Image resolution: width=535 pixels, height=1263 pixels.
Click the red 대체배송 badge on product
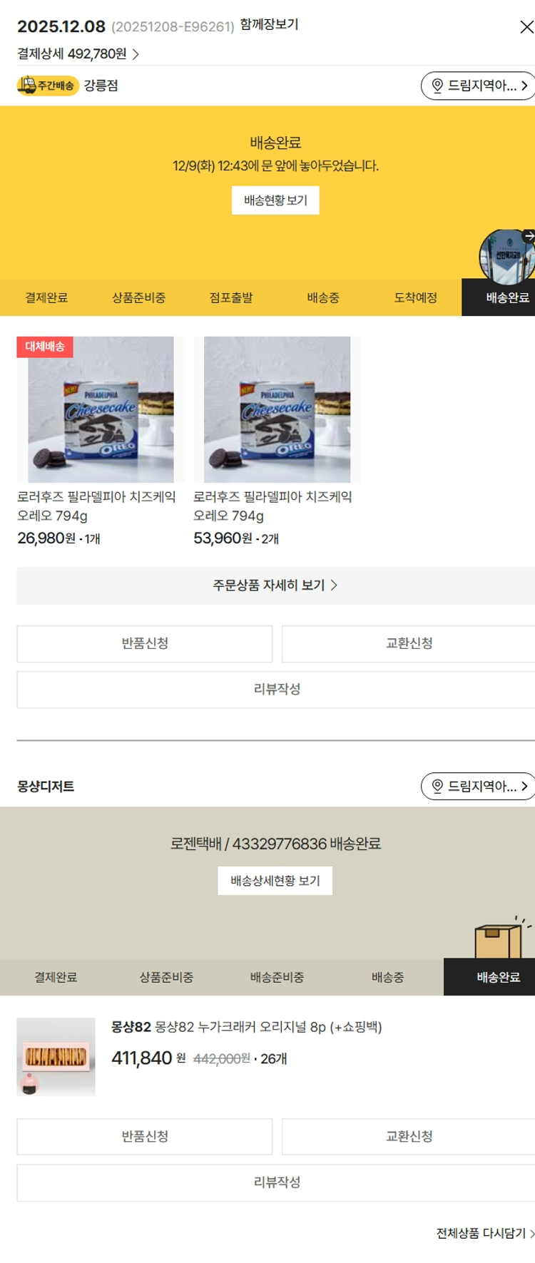point(45,347)
